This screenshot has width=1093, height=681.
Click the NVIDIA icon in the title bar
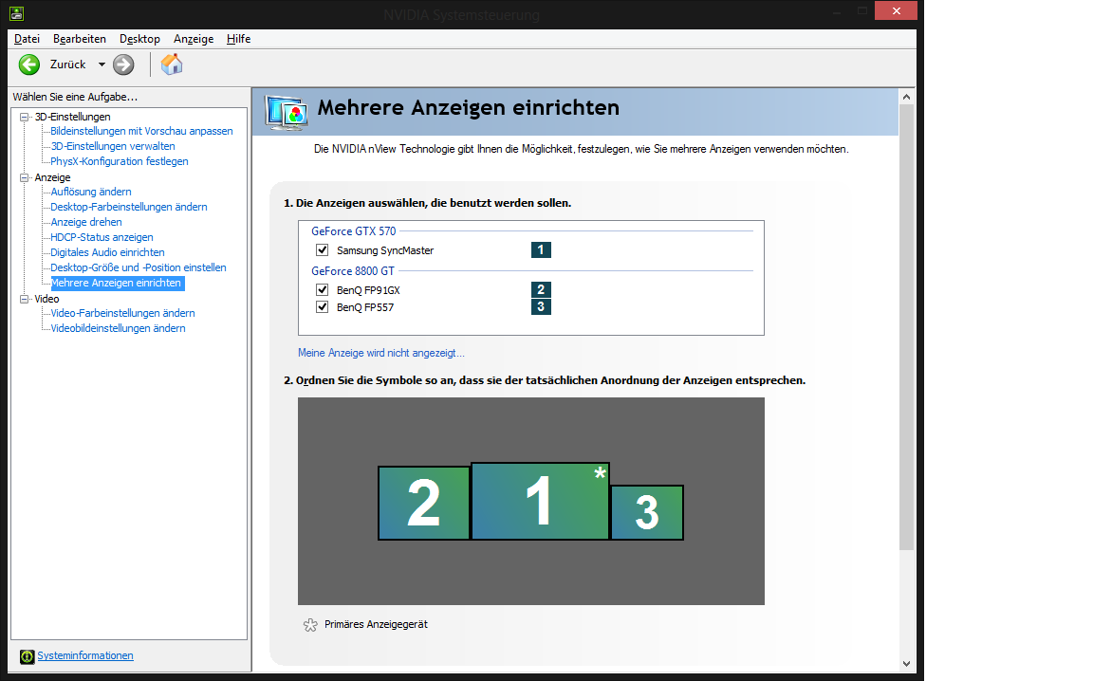click(17, 13)
